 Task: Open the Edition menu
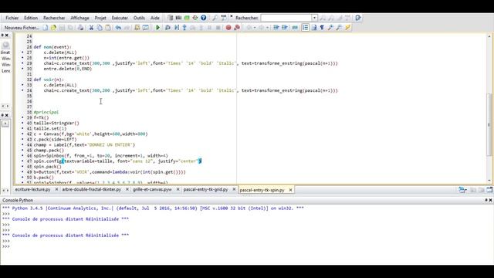pos(31,18)
